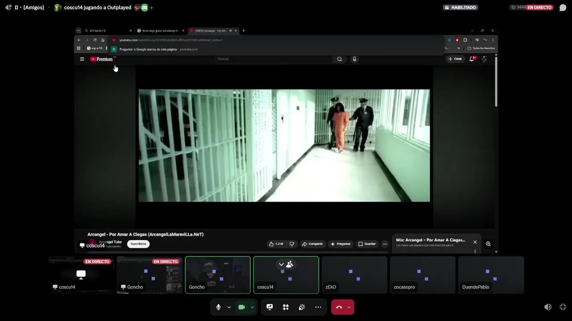Click the browser home icon
This screenshot has width=572, height=321.
[103, 40]
